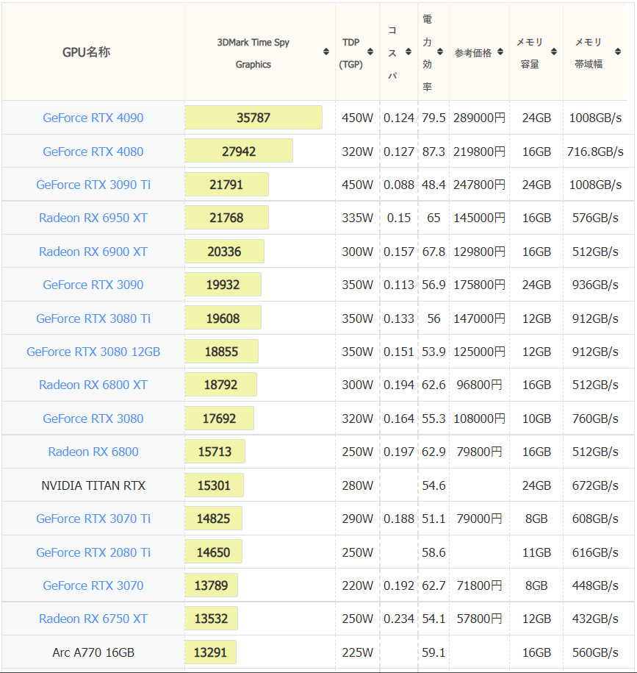Select NVIDIA TITAN RTX name cell
637x673 pixels.
point(93,485)
